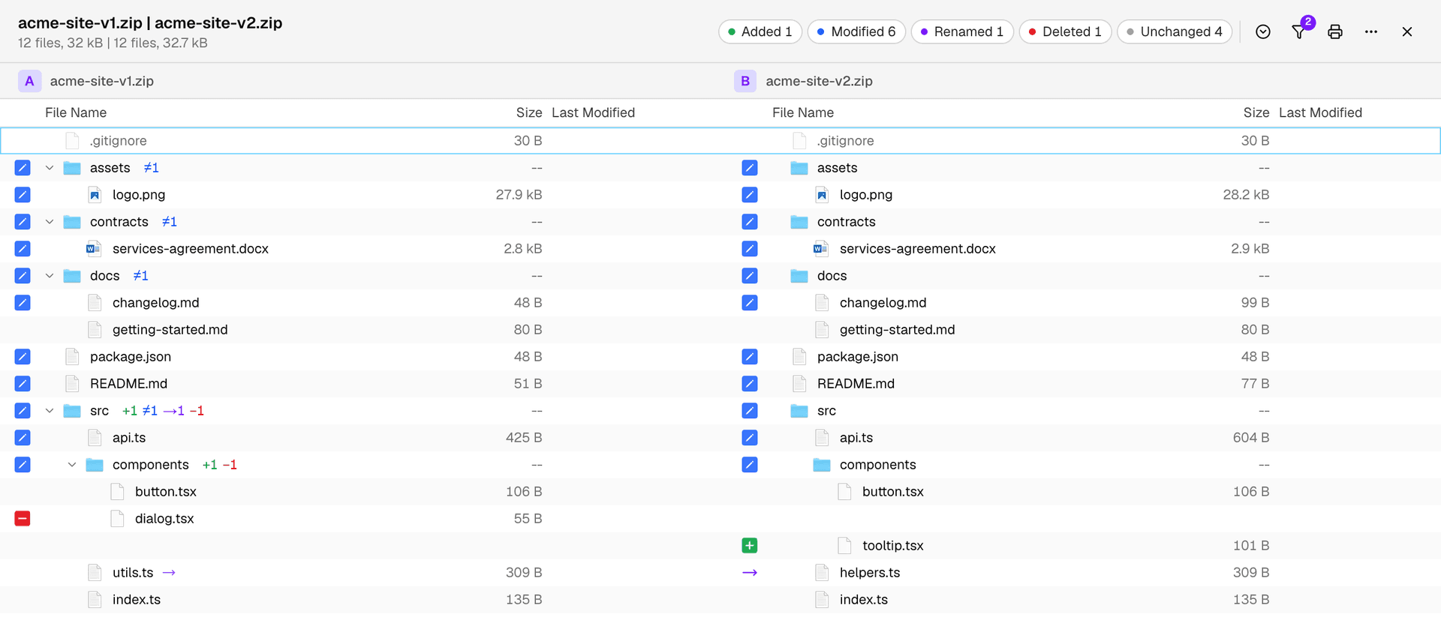Sort by File Name in panel A
Image resolution: width=1441 pixels, height=629 pixels.
pyautogui.click(x=76, y=112)
